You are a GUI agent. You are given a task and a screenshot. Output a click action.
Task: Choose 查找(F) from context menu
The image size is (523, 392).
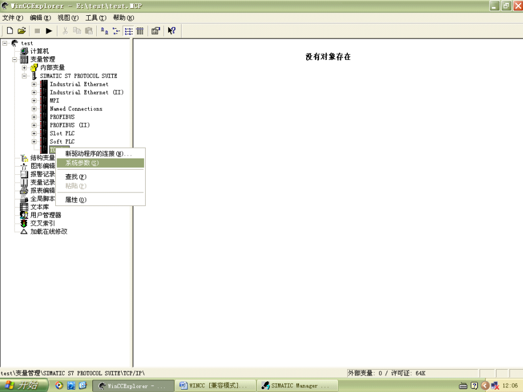tap(100, 177)
